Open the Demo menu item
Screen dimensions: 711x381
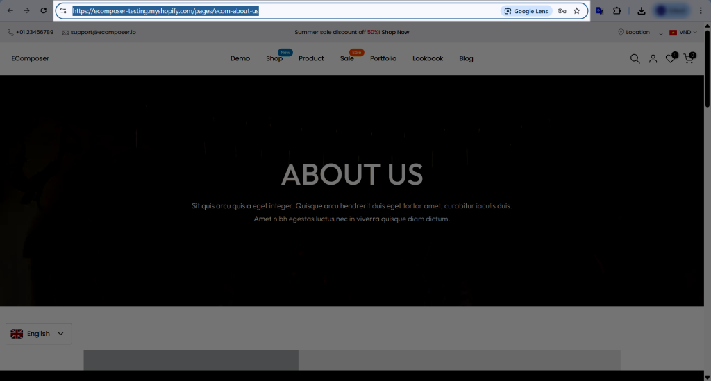point(240,58)
